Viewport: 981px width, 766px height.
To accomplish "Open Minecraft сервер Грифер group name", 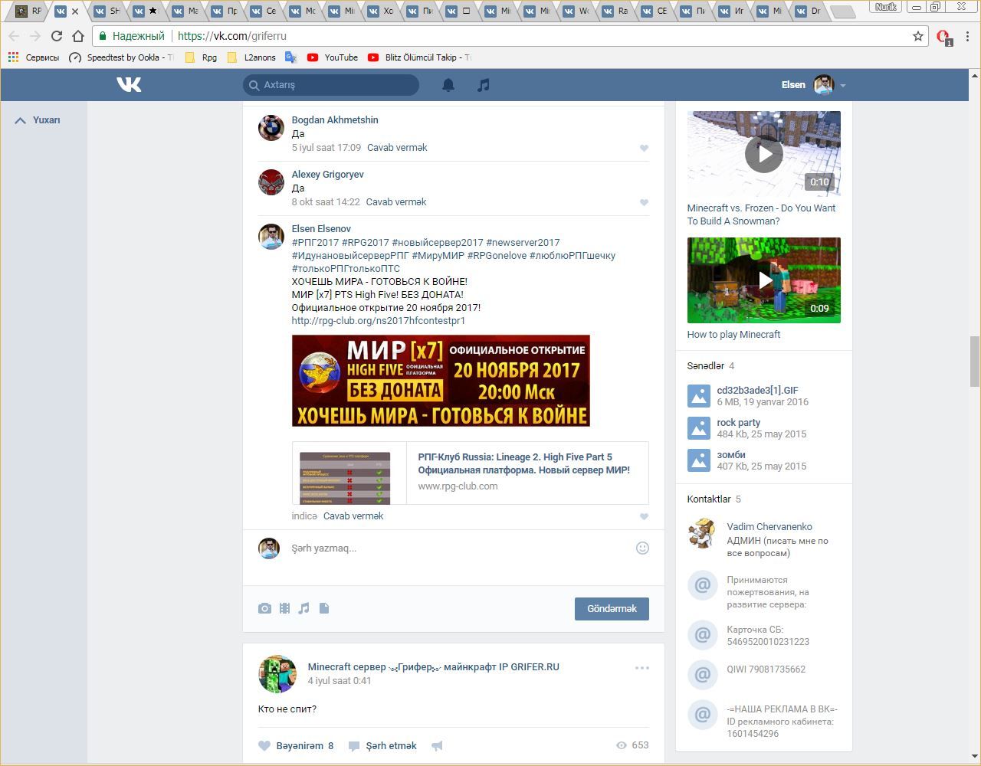I will coord(433,667).
